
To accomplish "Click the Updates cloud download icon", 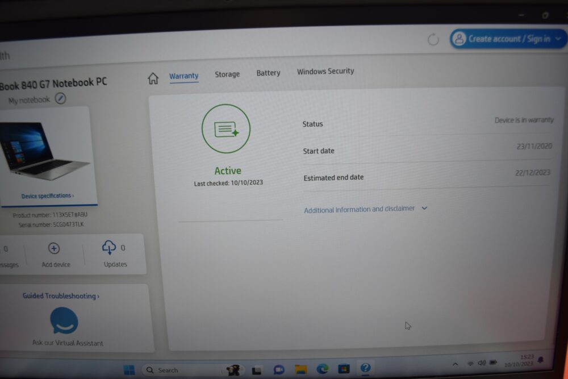I will [109, 247].
